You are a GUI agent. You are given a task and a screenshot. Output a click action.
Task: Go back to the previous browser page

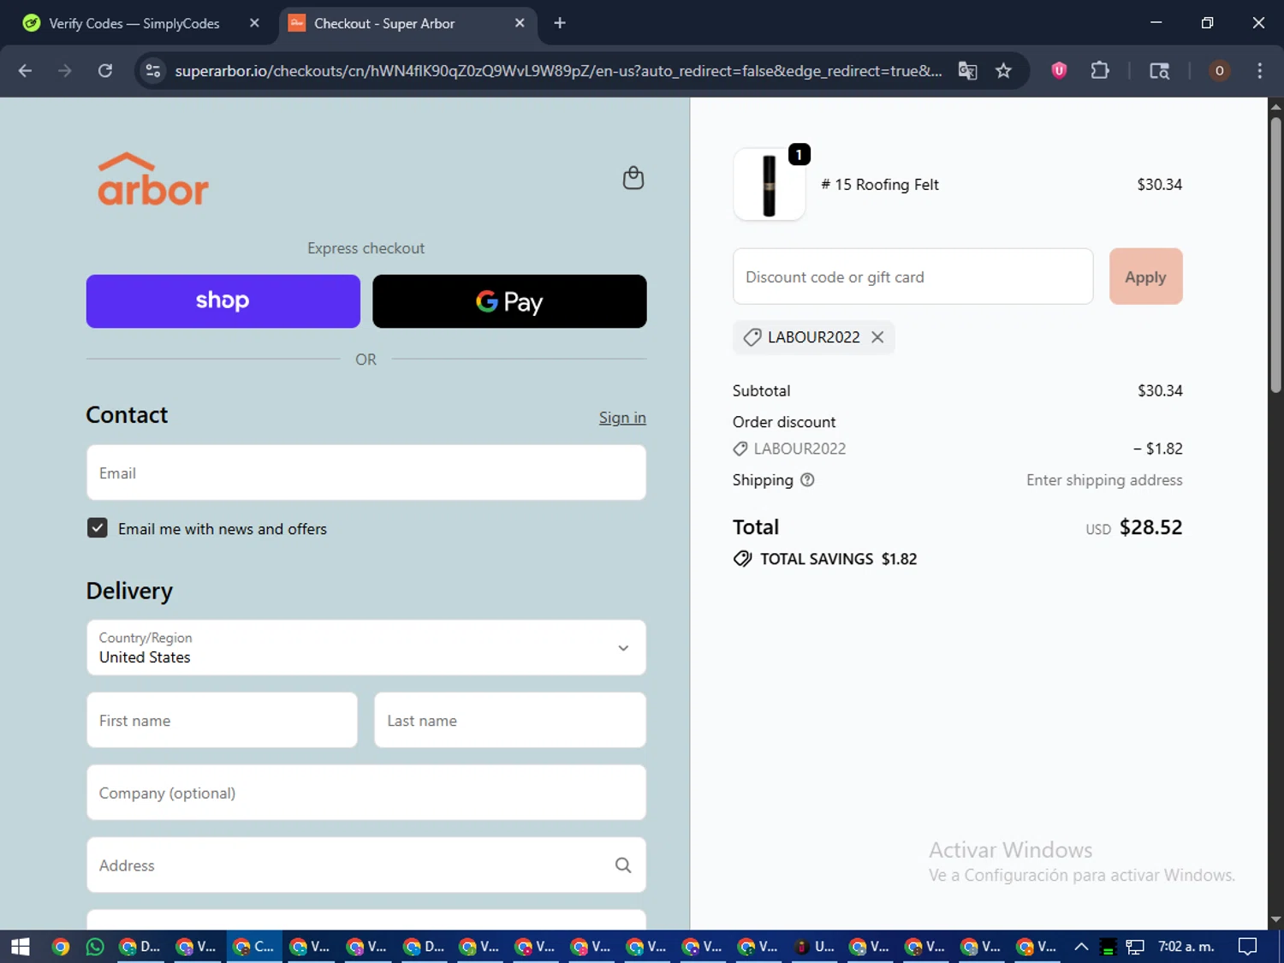(25, 71)
